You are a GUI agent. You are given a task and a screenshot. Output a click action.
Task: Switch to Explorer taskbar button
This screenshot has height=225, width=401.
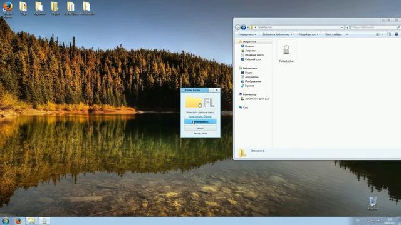pyautogui.click(x=31, y=221)
